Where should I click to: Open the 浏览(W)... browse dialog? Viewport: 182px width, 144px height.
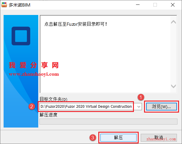(x=161, y=107)
